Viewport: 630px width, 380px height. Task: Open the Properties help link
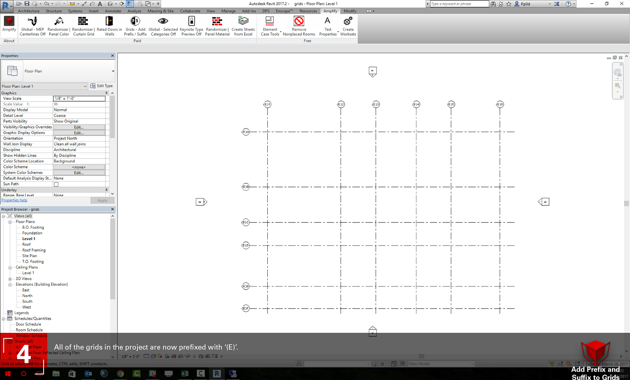tap(14, 200)
